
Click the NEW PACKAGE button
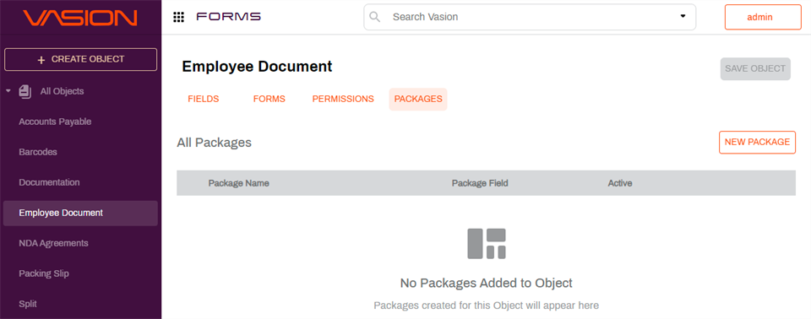pos(757,142)
